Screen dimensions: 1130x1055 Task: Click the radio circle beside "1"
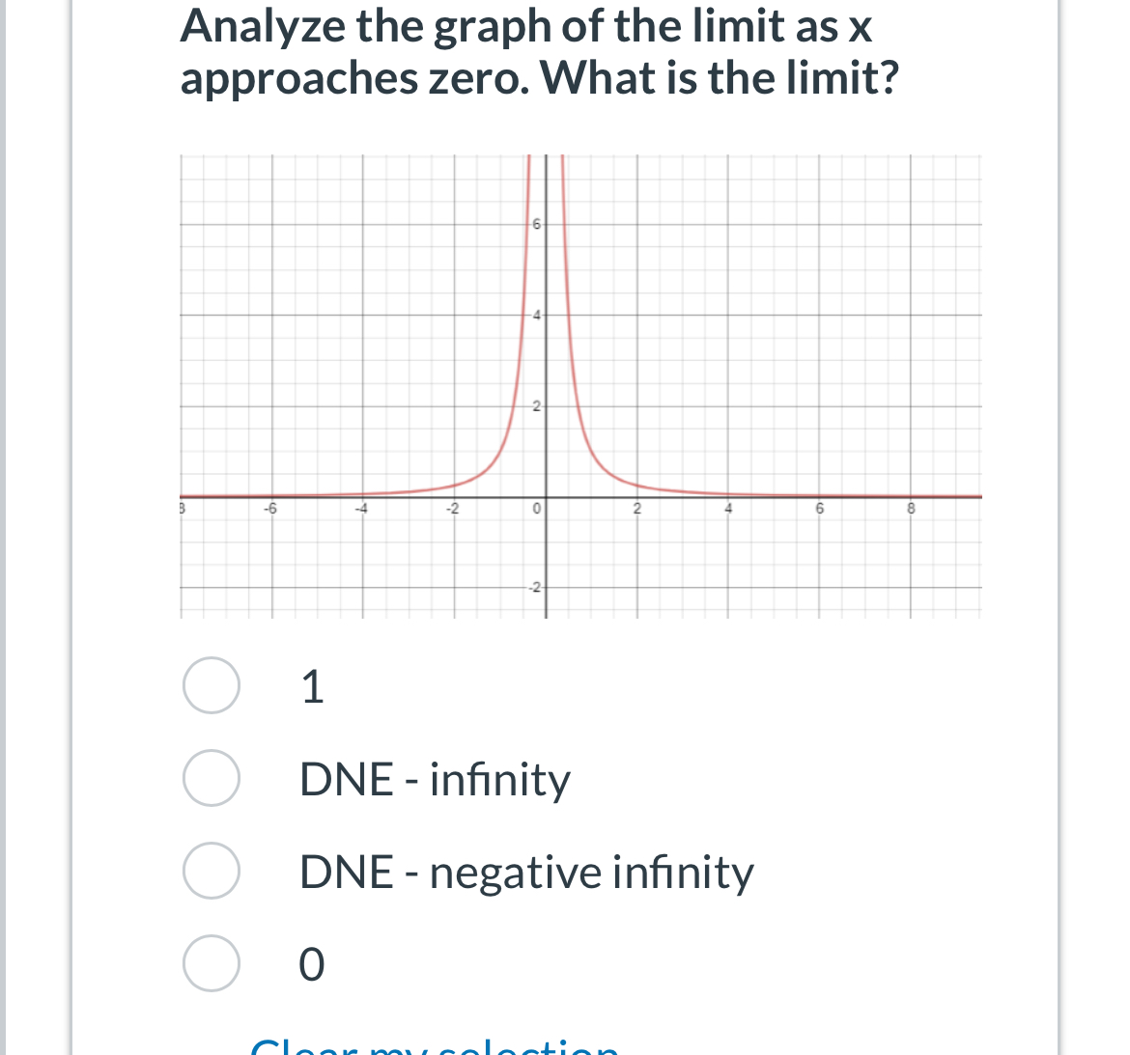[209, 687]
